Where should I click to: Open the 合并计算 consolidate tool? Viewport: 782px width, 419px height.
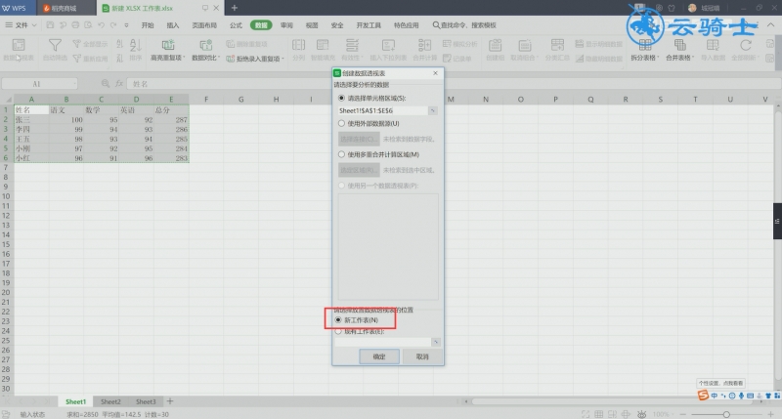point(424,50)
